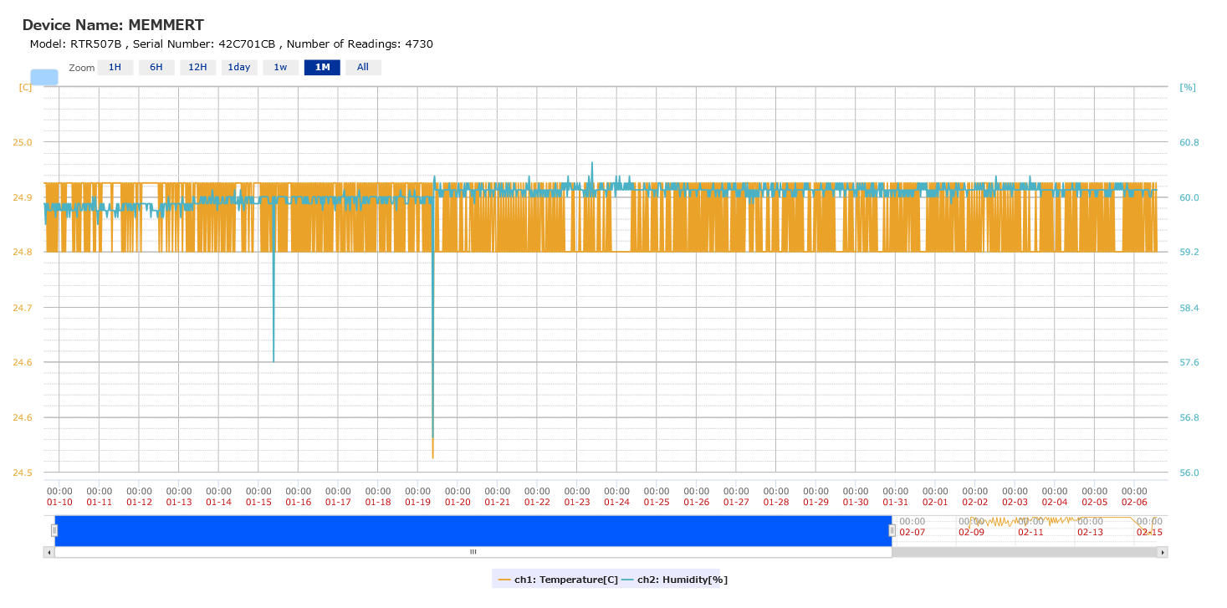Click the 01-31 date axis label
1227x608 pixels.
(896, 503)
